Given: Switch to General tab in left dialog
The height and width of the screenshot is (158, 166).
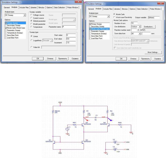Looking at the screenshot, I should point(7,8).
